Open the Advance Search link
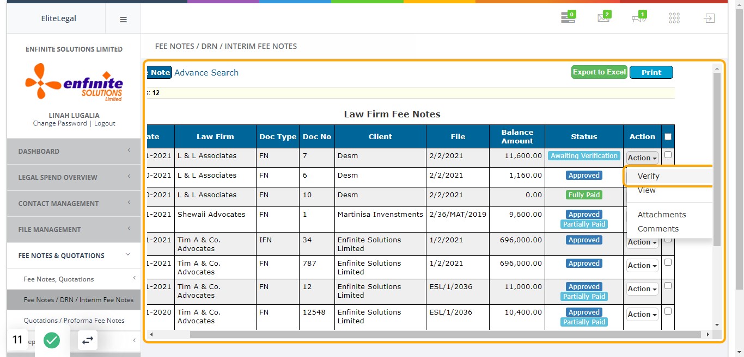 pos(206,73)
